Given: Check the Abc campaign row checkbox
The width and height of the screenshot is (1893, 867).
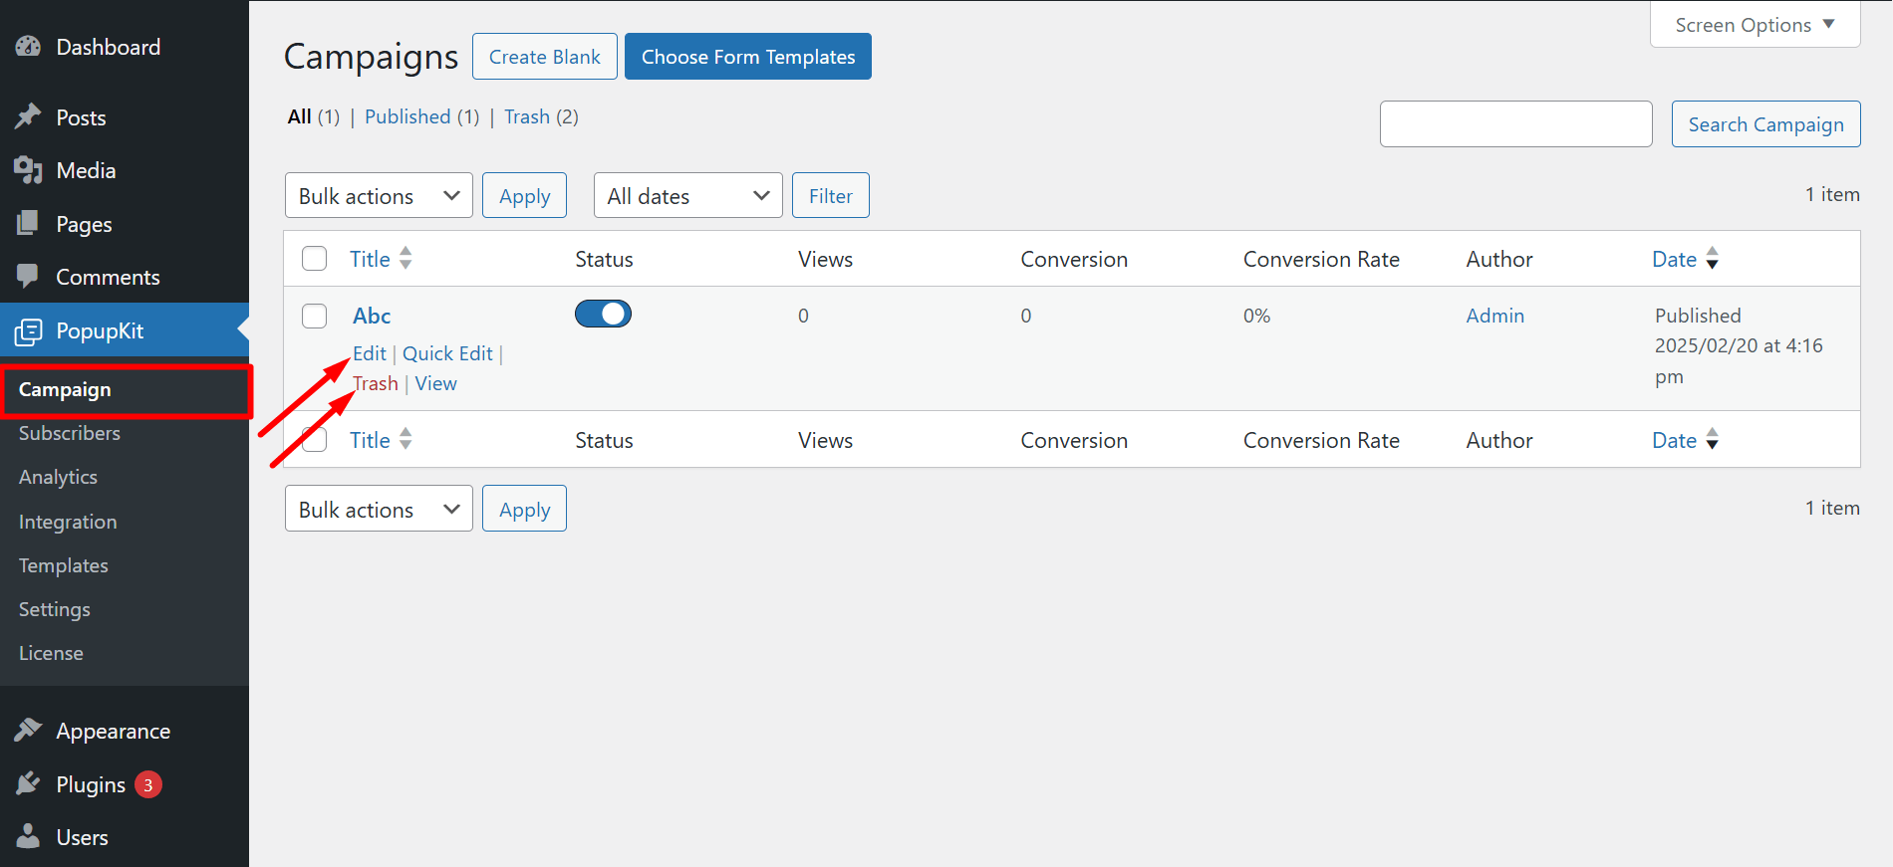Looking at the screenshot, I should pyautogui.click(x=315, y=317).
